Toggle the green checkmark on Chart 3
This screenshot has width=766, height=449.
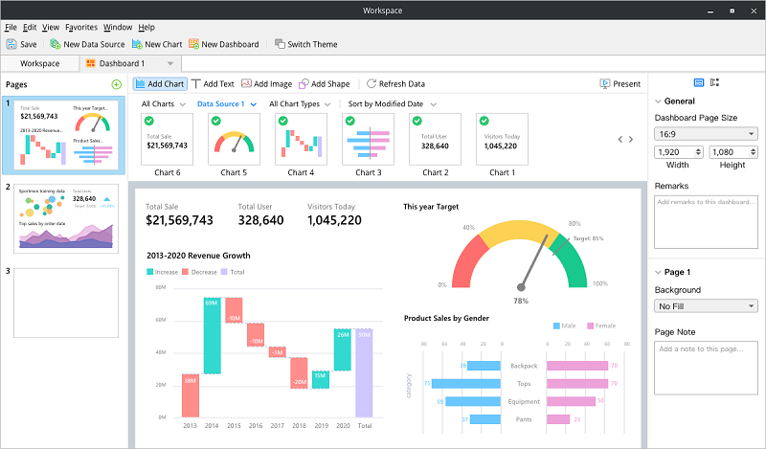click(350, 121)
